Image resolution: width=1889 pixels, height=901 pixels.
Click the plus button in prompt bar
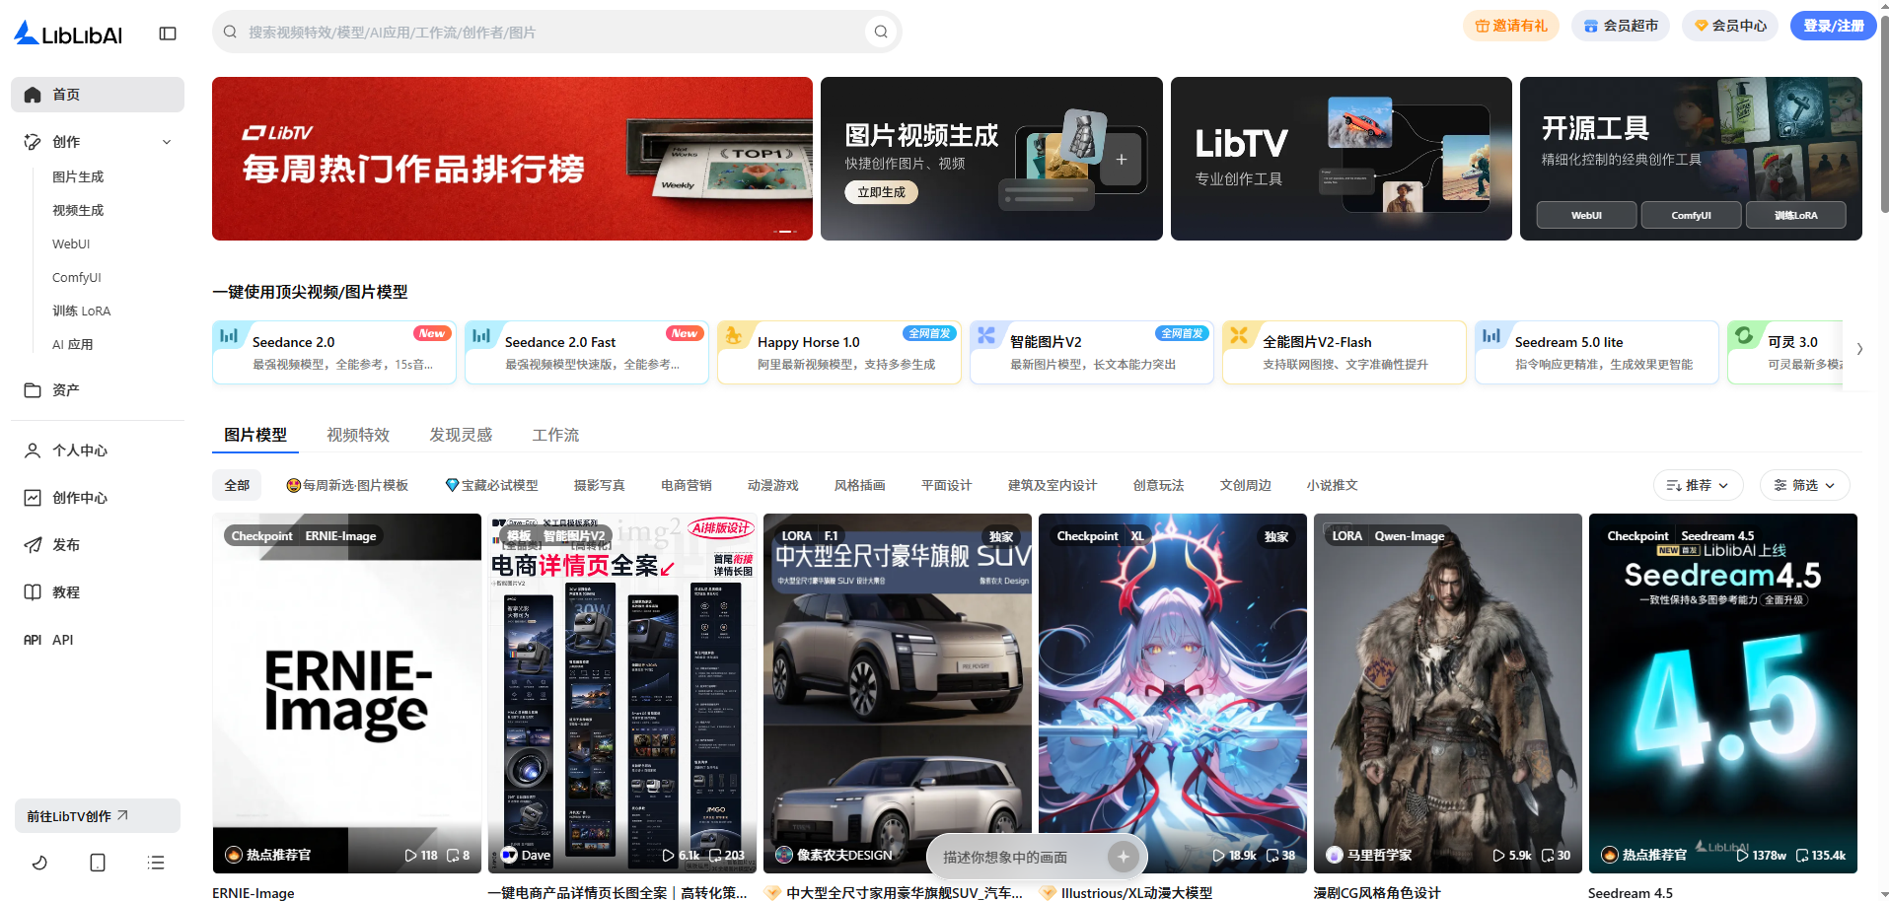pyautogui.click(x=1123, y=857)
